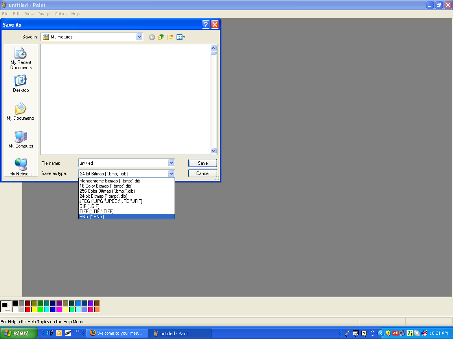The width and height of the screenshot is (453, 339).
Task: Click the Save button
Action: (x=203, y=163)
